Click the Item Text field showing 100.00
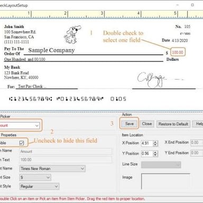The height and width of the screenshot is (203, 203). pos(66,160)
